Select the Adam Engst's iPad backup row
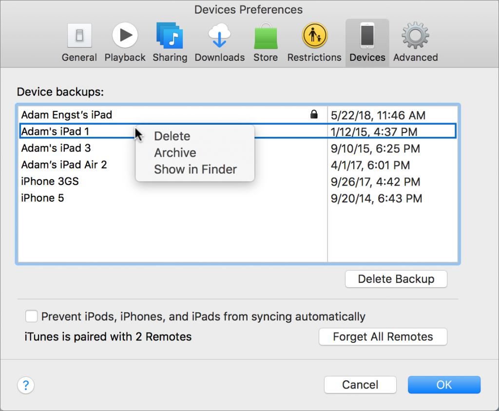 click(238, 115)
